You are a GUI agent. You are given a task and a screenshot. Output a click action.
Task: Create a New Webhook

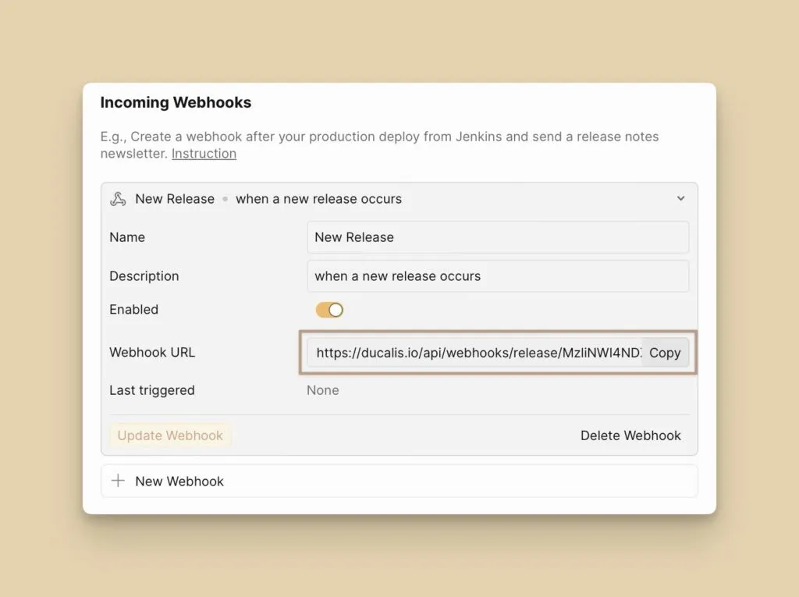click(179, 481)
